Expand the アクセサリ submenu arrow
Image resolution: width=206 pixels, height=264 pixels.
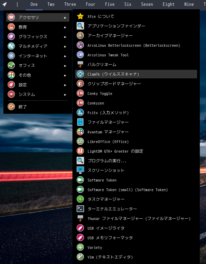(65, 18)
